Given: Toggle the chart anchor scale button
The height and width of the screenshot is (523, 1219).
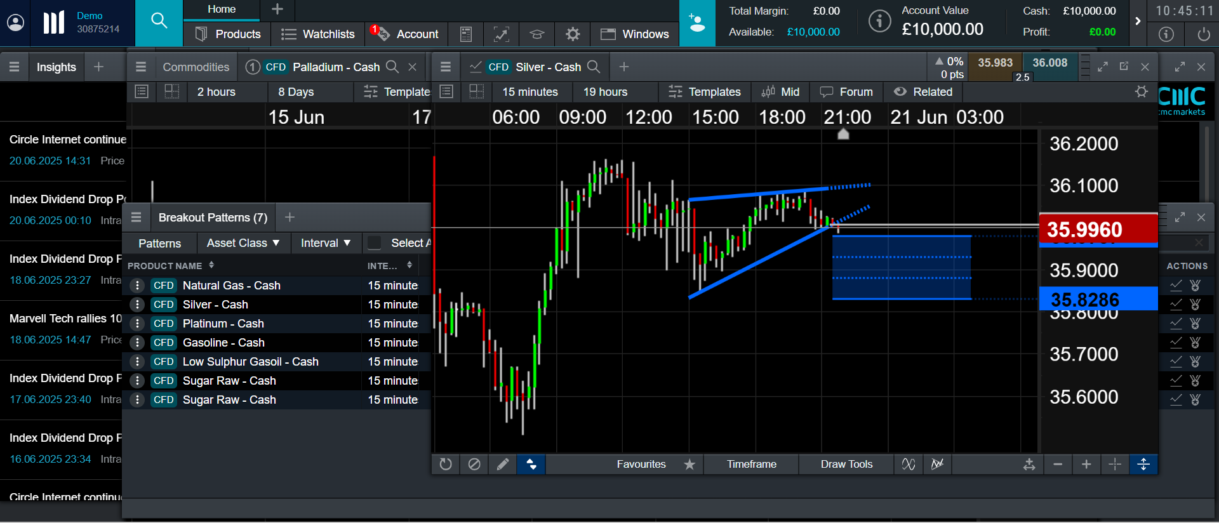Looking at the screenshot, I should pos(1029,464).
